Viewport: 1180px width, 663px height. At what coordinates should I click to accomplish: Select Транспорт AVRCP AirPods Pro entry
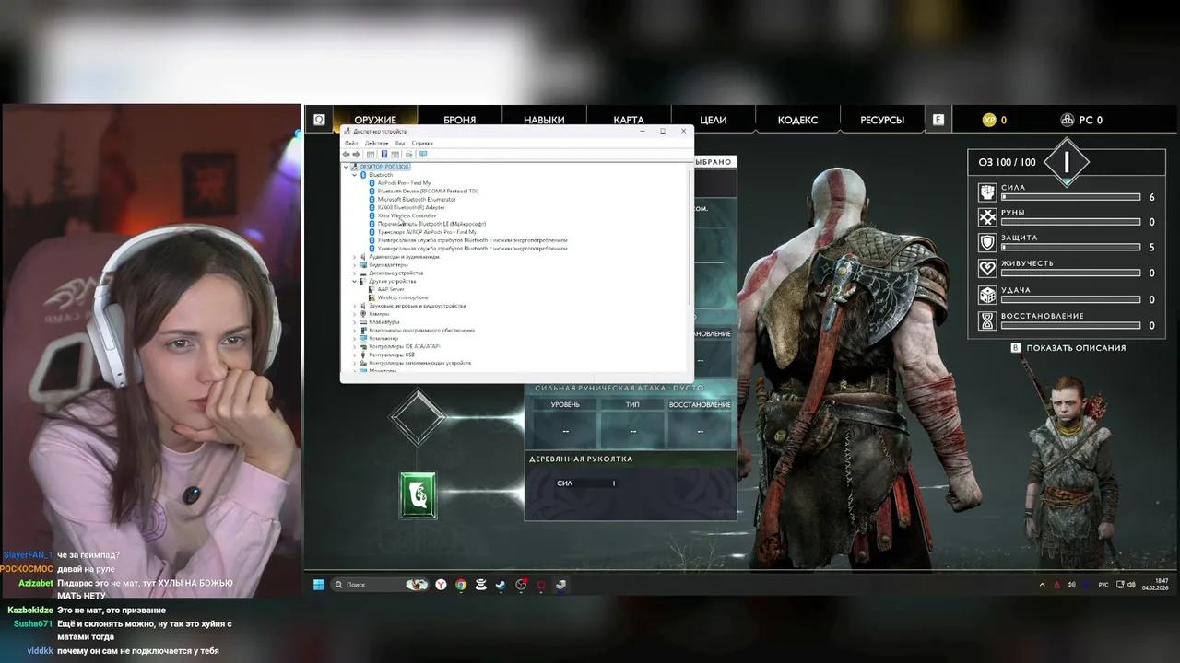point(427,232)
